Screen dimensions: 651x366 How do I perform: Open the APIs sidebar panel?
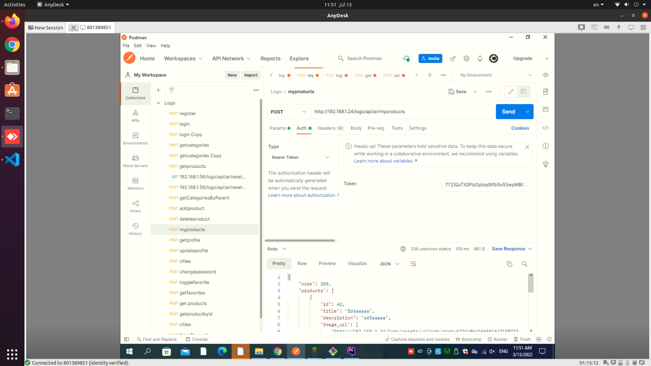135,116
